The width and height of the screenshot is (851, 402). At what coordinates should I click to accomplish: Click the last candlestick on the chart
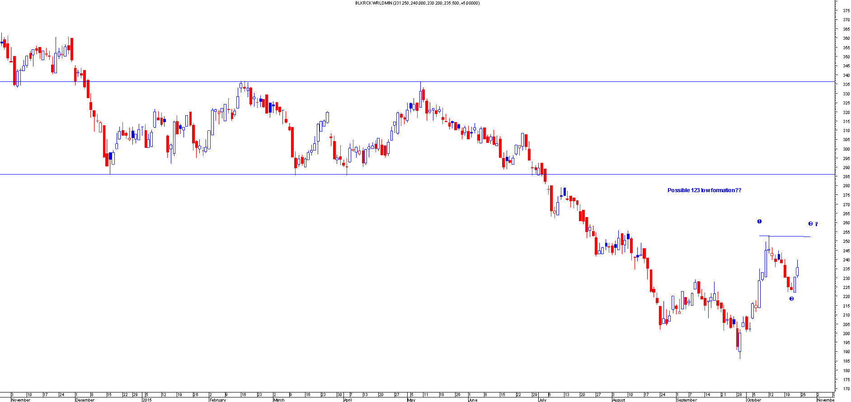click(798, 271)
